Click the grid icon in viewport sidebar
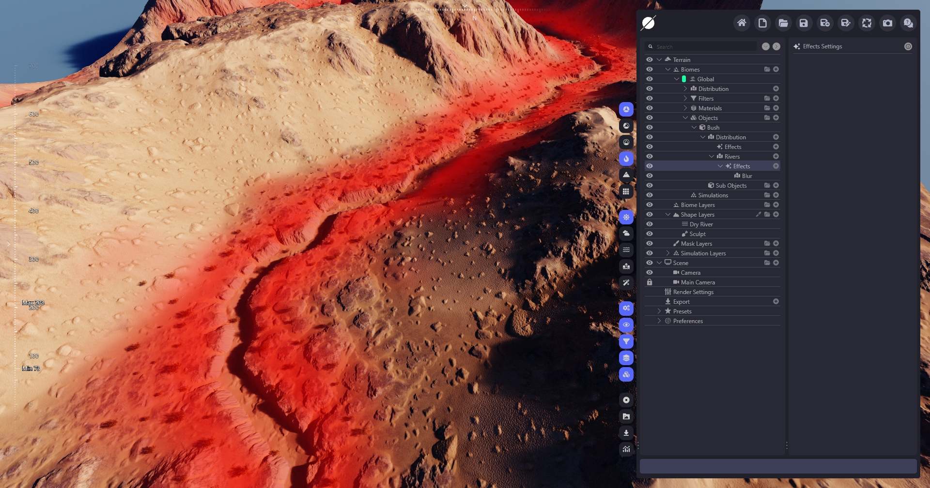Image resolution: width=930 pixels, height=488 pixels. [626, 192]
